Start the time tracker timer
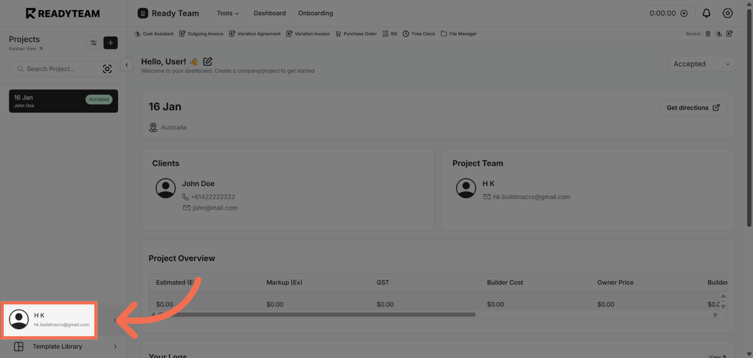 [x=684, y=13]
